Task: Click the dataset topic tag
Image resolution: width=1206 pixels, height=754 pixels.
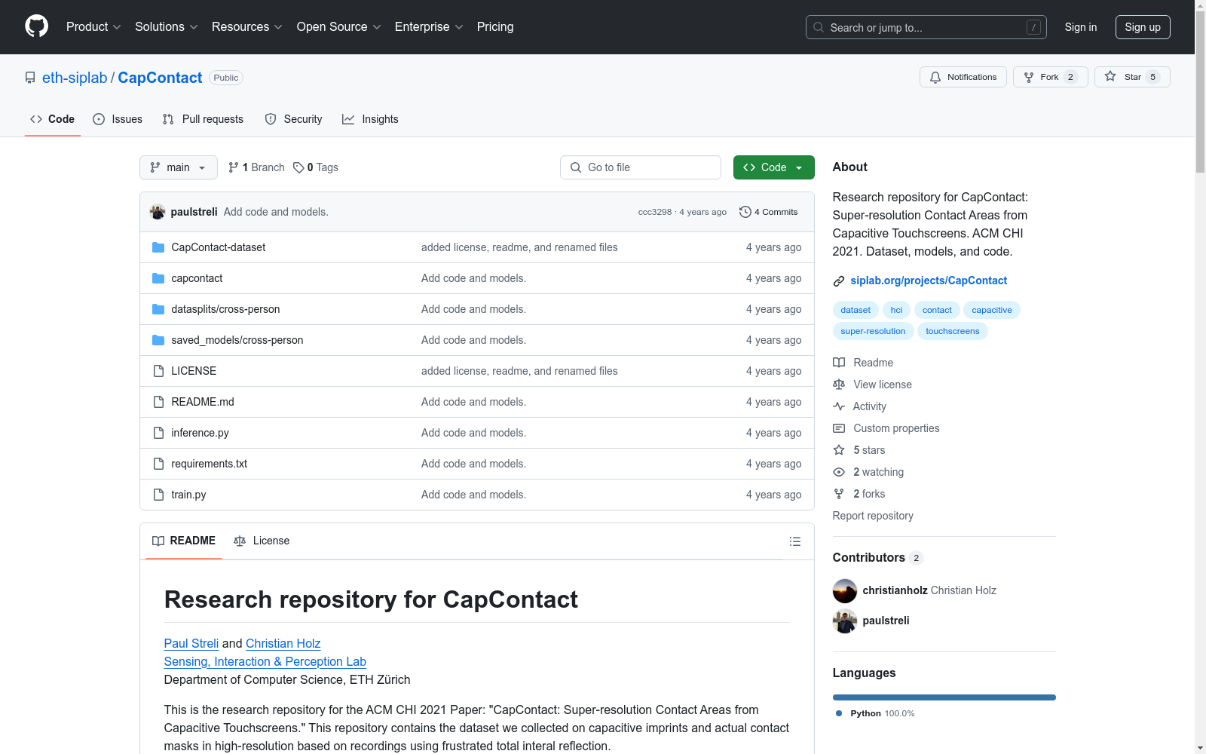Action: click(x=856, y=310)
